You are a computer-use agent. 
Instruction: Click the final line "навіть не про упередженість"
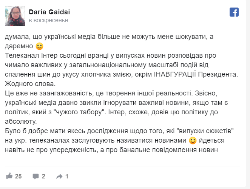[51, 150]
